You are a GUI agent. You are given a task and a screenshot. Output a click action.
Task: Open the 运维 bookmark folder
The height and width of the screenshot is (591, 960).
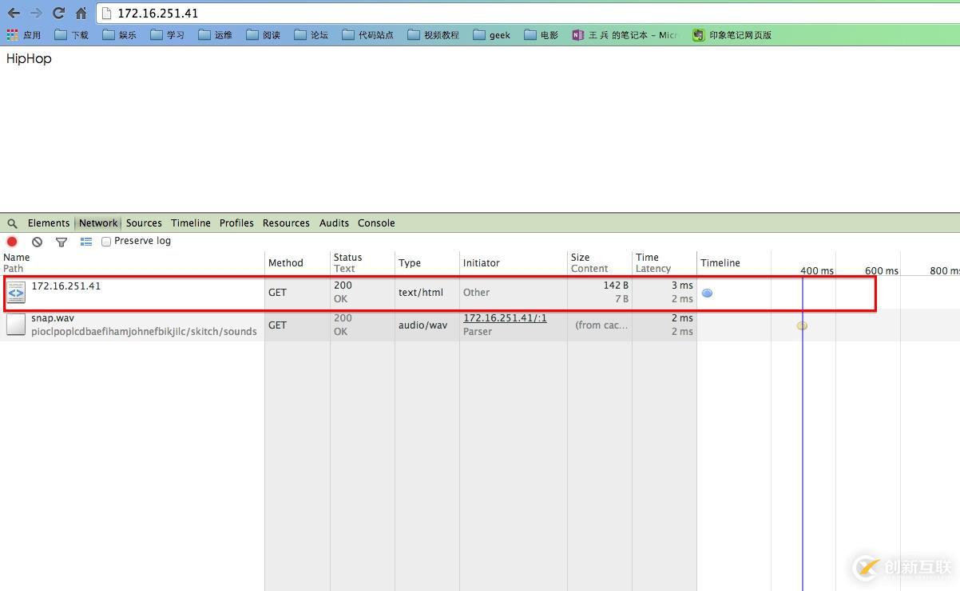pos(216,35)
